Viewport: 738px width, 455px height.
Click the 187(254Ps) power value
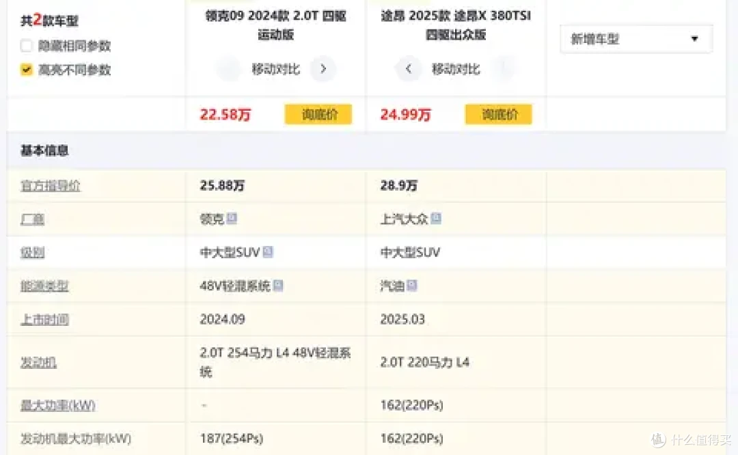(x=231, y=439)
